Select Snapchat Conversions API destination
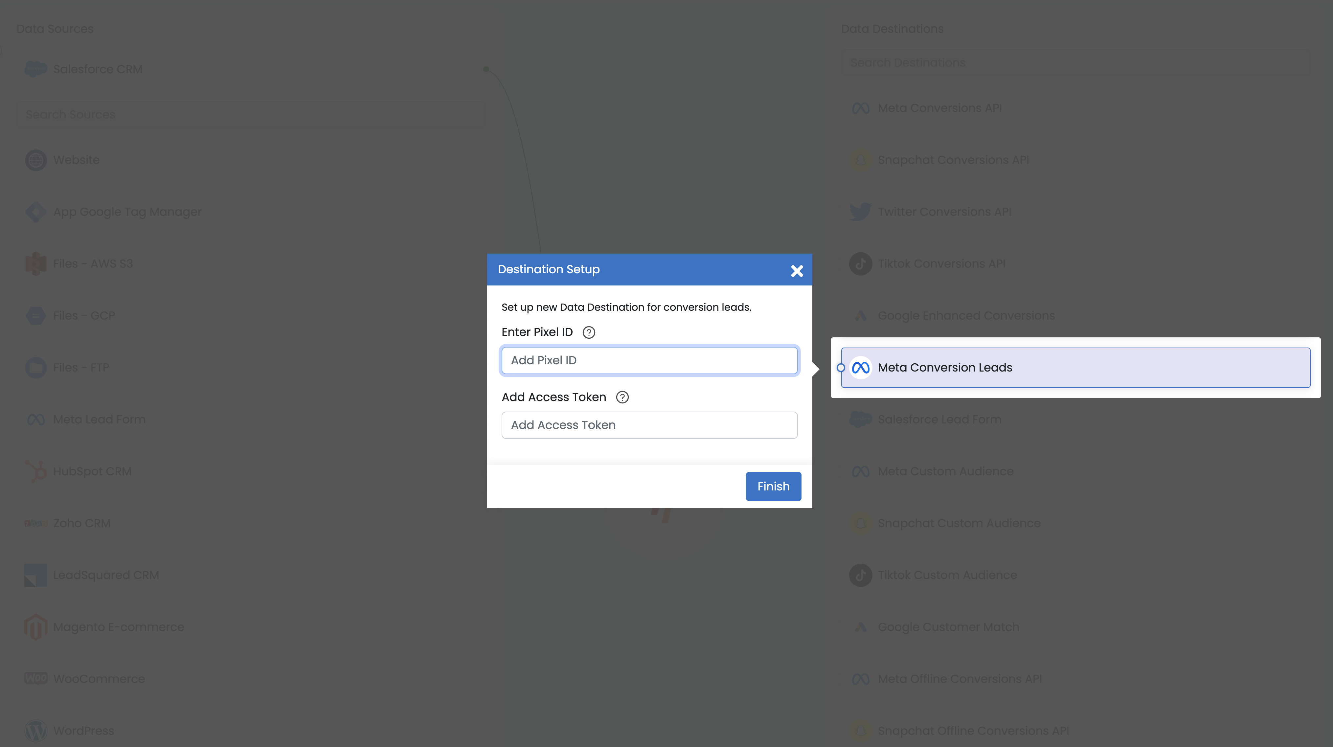This screenshot has height=747, width=1333. coord(1075,160)
